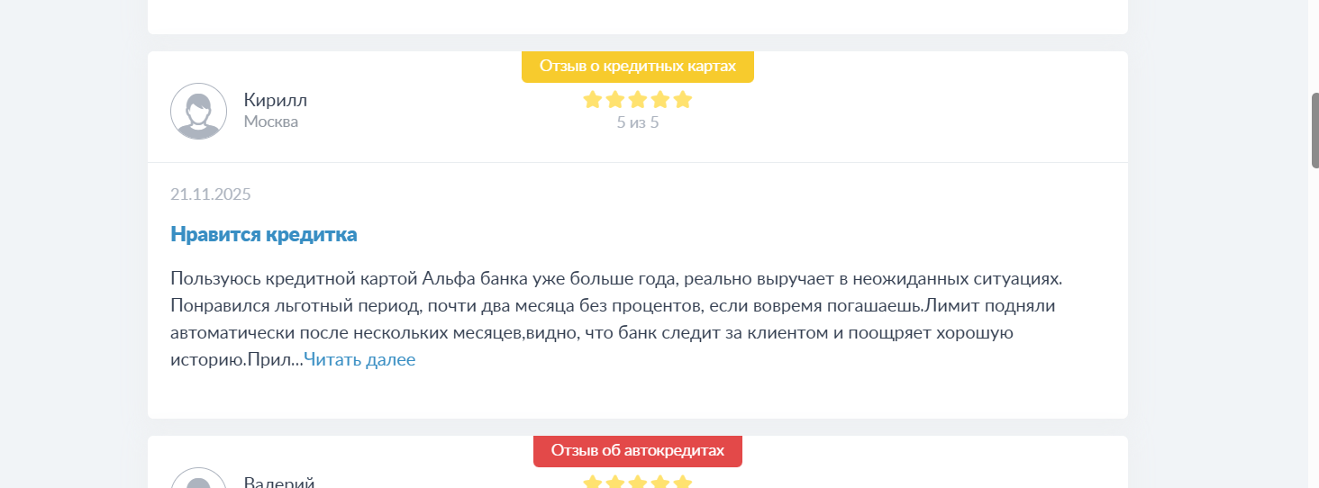Click the city label "Москва"
Image resolution: width=1319 pixels, height=488 pixels.
pyautogui.click(x=270, y=122)
